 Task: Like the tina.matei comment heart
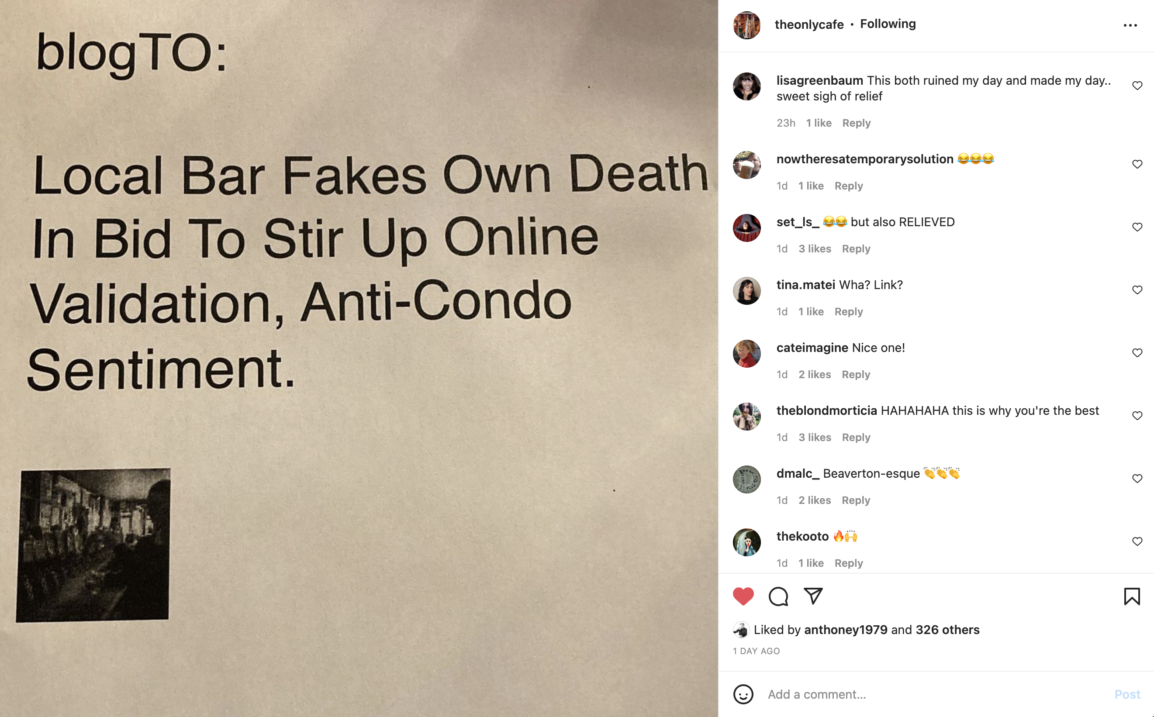coord(1137,290)
